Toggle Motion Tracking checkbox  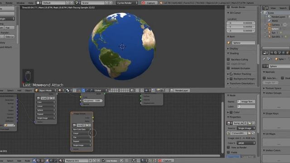click(231, 74)
